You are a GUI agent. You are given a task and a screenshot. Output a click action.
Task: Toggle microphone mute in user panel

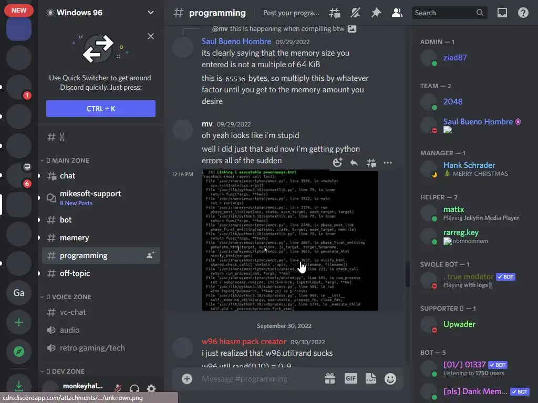pyautogui.click(x=118, y=388)
